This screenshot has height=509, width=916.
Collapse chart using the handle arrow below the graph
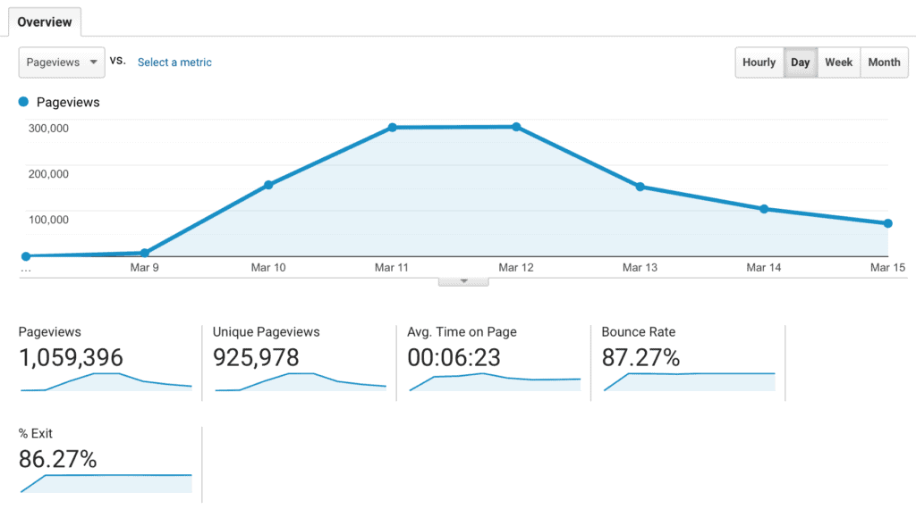pos(463,281)
